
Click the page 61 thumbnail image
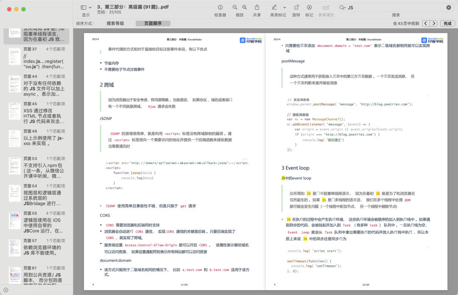point(14,275)
